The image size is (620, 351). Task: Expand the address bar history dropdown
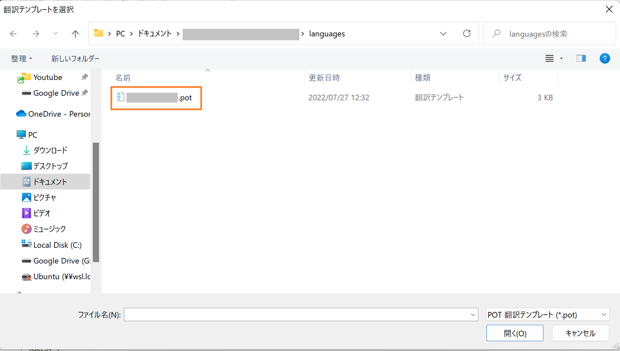443,33
